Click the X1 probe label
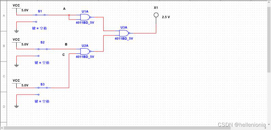This screenshot has height=130, width=271. pyautogui.click(x=156, y=8)
